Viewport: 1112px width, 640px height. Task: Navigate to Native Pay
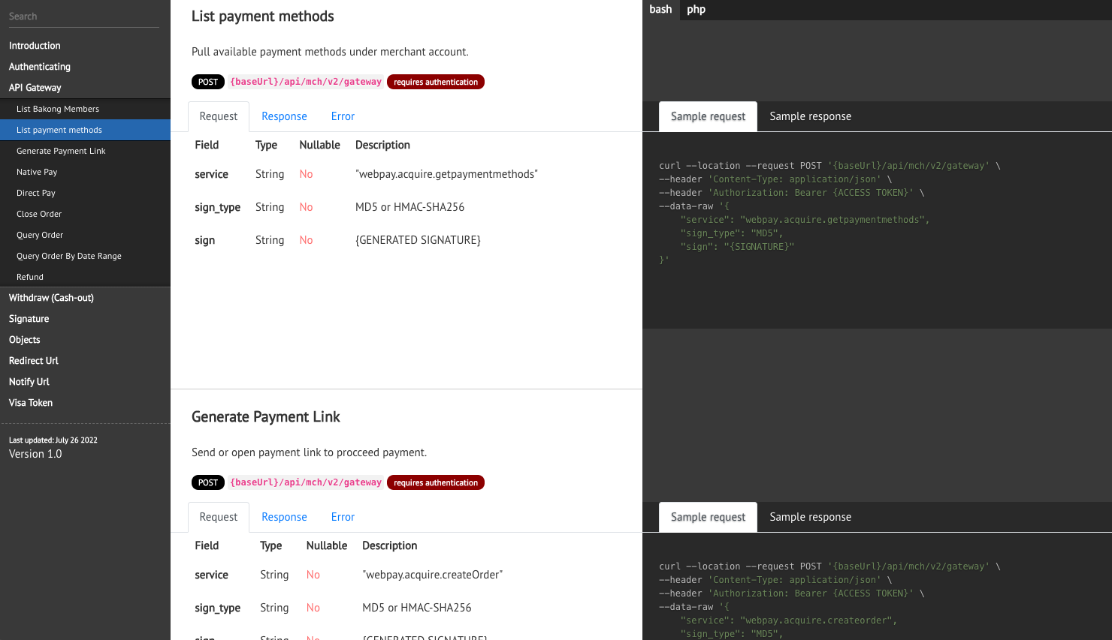37,172
